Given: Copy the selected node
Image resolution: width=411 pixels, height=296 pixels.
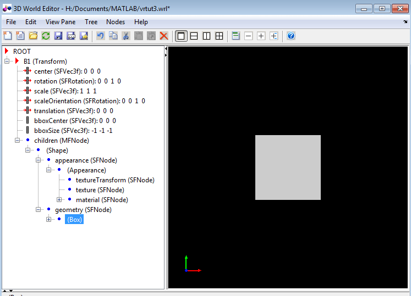Looking at the screenshot, I should coord(113,36).
